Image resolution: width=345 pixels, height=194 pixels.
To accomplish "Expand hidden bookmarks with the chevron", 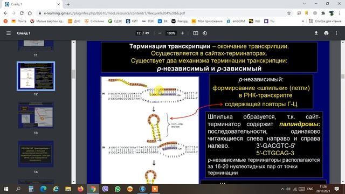I will 303,21.
